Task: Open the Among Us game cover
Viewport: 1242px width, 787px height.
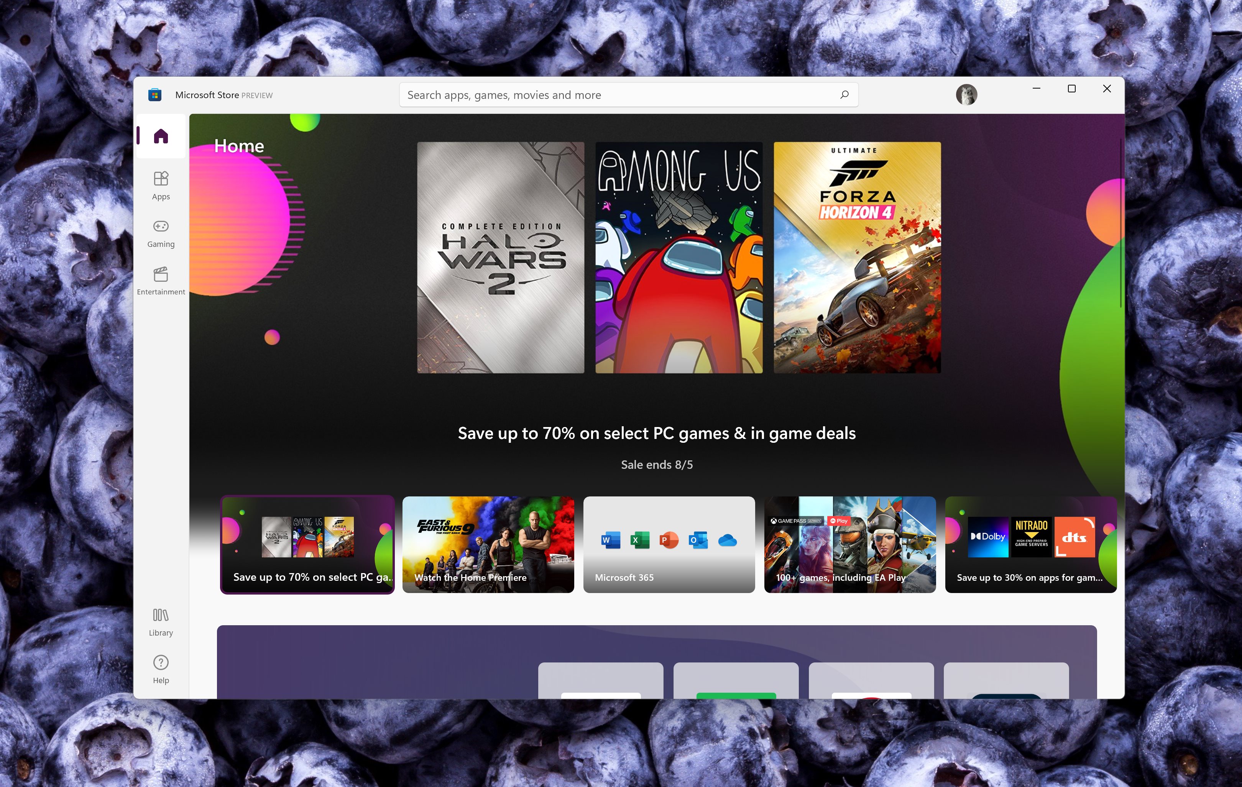Action: click(x=679, y=257)
